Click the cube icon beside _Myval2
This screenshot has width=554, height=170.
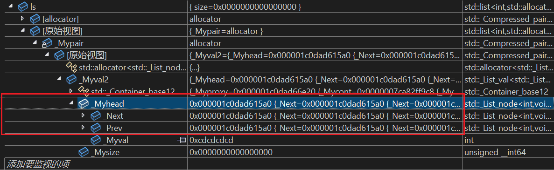pos(71,79)
